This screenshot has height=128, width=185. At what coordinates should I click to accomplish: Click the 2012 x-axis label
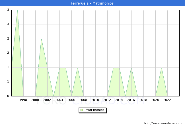(x=107, y=100)
